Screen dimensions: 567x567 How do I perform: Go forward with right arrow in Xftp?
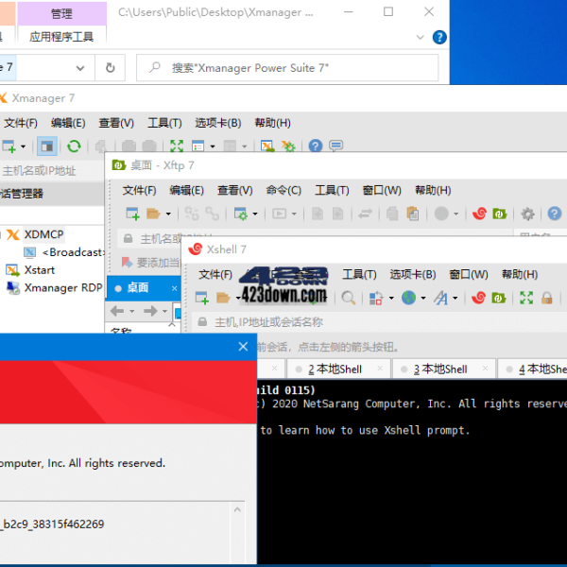pyautogui.click(x=151, y=311)
